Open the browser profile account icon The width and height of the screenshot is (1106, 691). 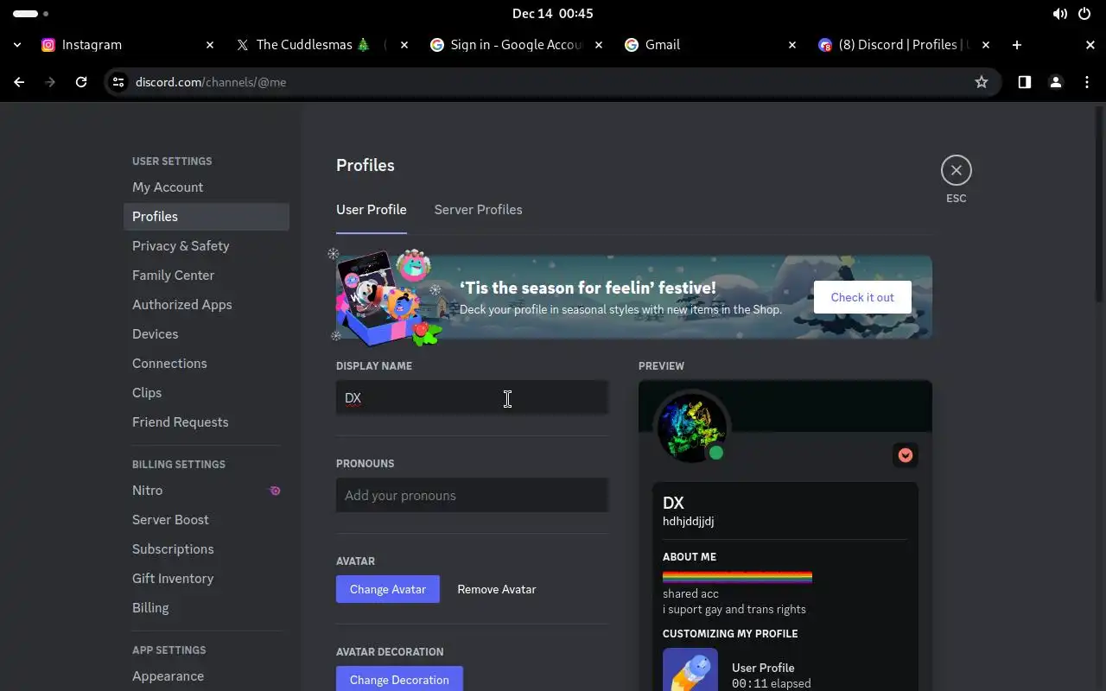pos(1055,82)
